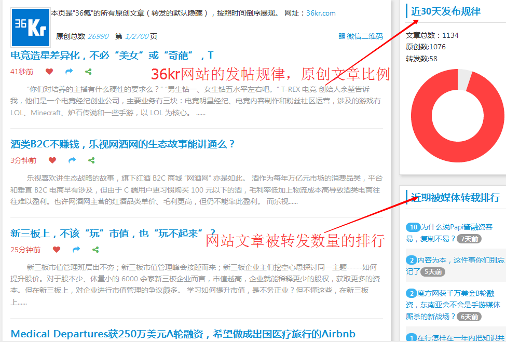Screen dimensions: 506x342
Task: Share the 3分钟前 article with green share icon
Action: click(91, 160)
